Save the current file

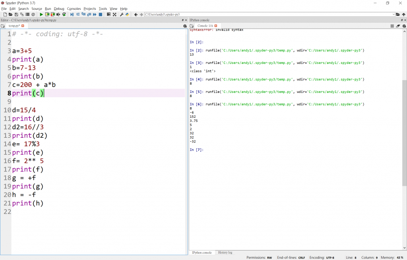(x=16, y=14)
